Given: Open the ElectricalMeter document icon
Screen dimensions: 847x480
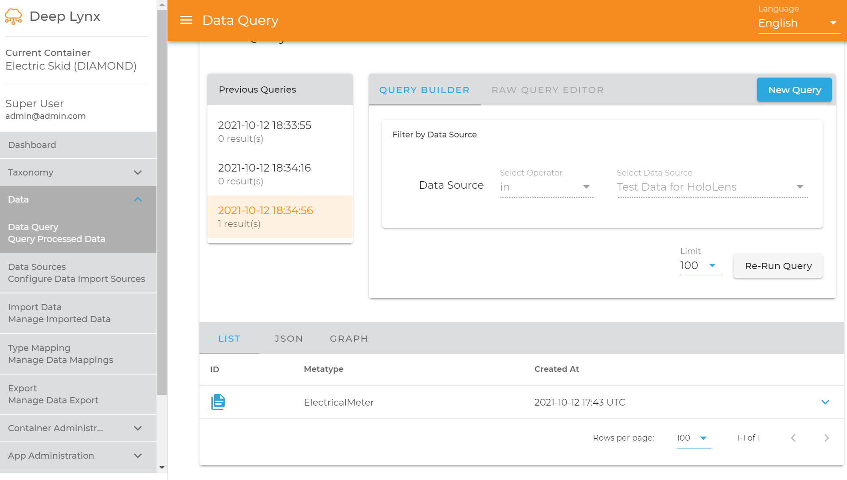Looking at the screenshot, I should tap(218, 402).
